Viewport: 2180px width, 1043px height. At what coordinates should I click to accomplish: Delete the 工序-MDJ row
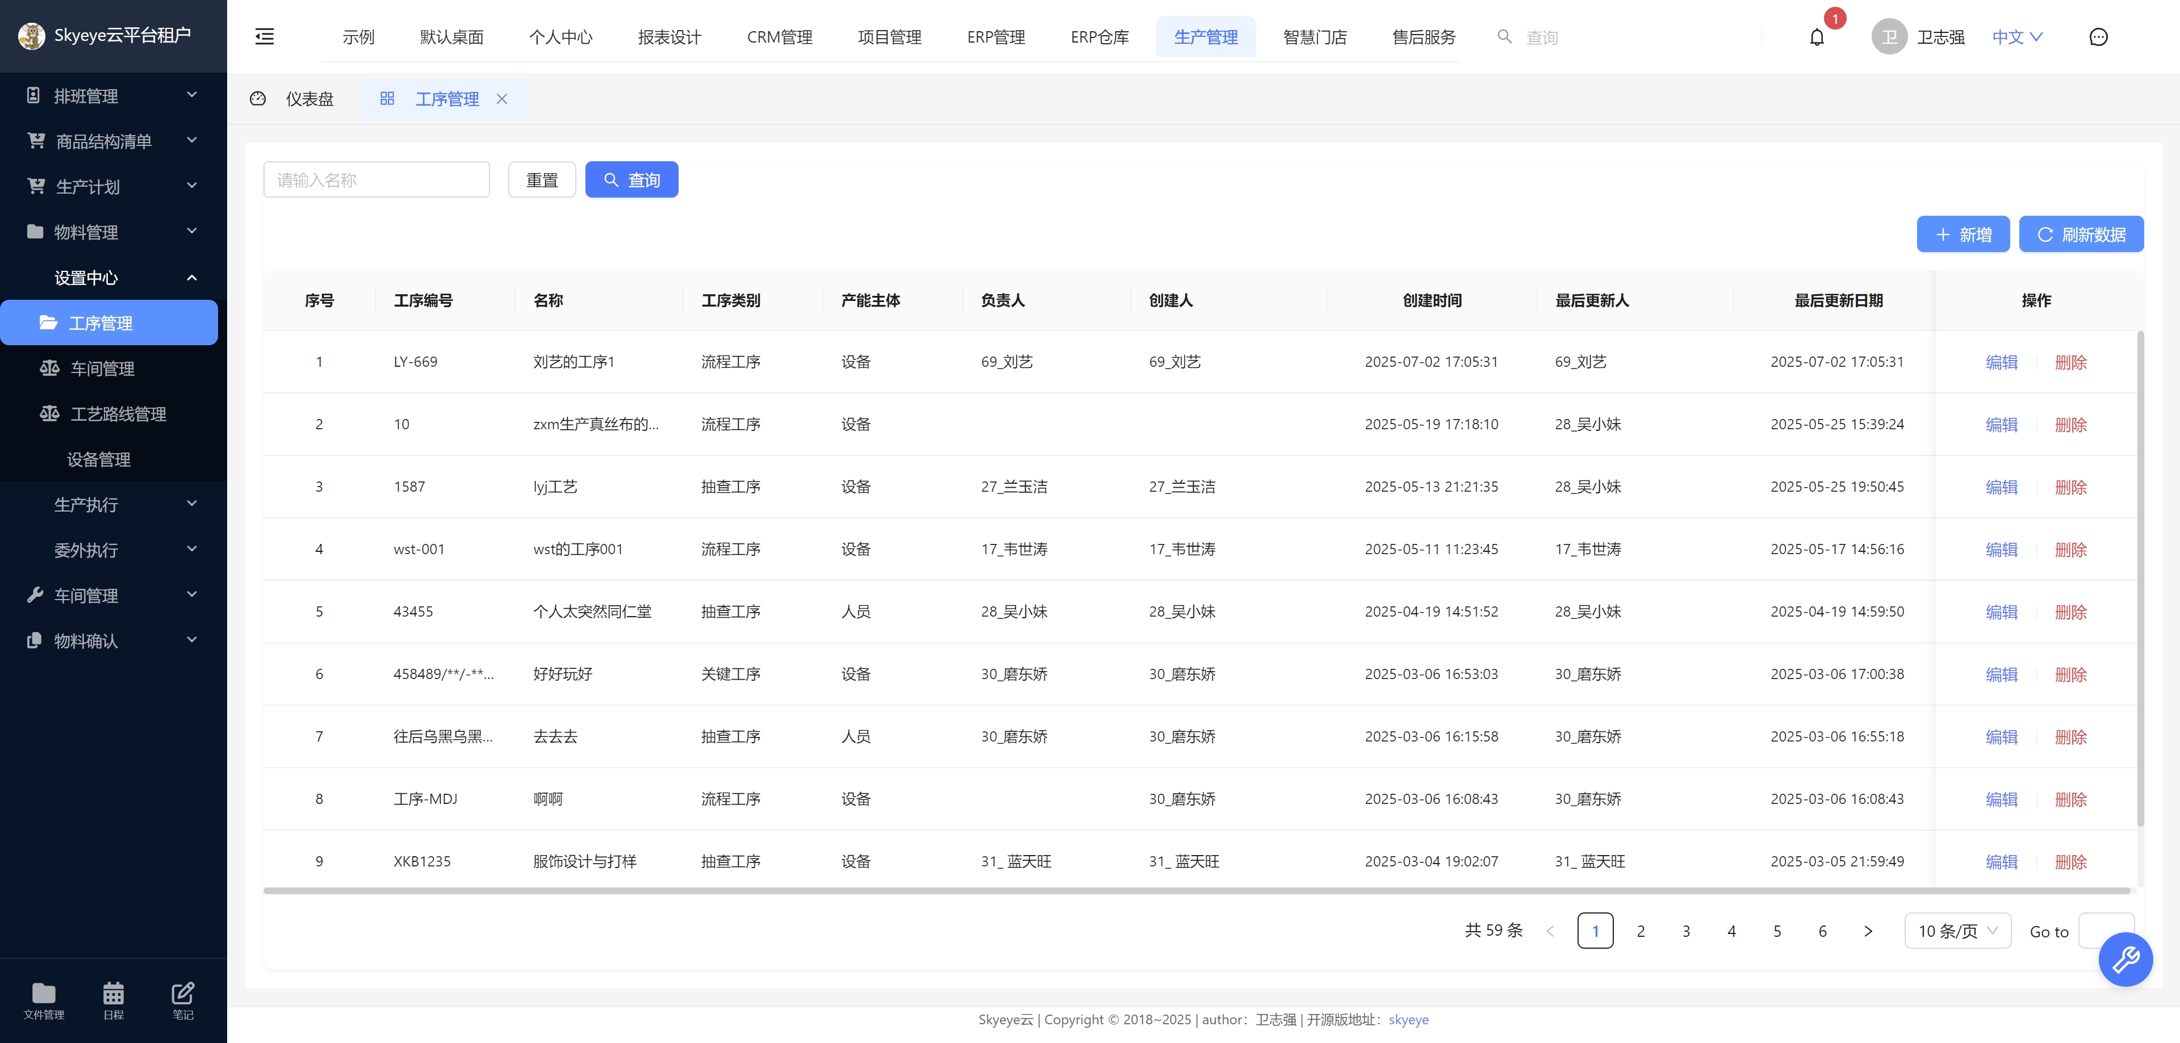pyautogui.click(x=2071, y=798)
